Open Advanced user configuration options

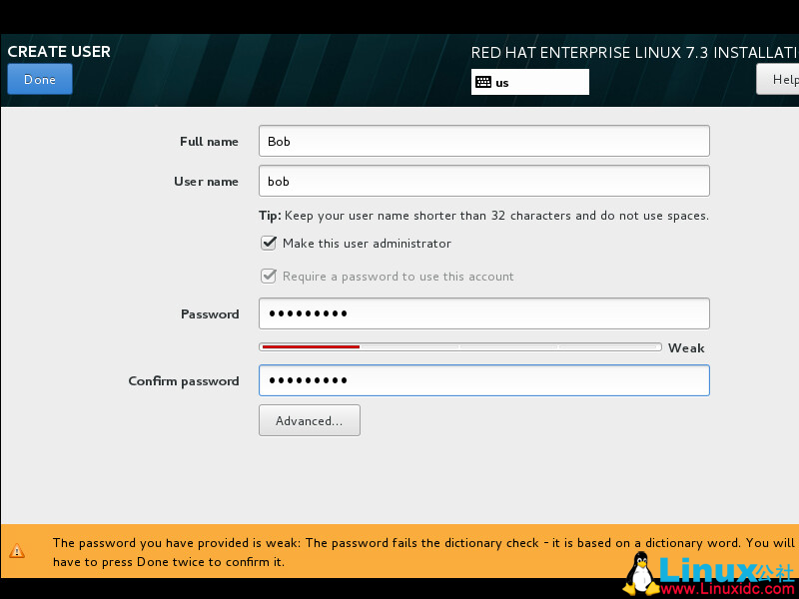[x=309, y=419]
